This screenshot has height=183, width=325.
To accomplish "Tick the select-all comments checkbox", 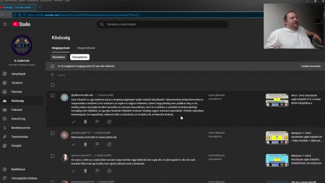I will tap(52, 85).
